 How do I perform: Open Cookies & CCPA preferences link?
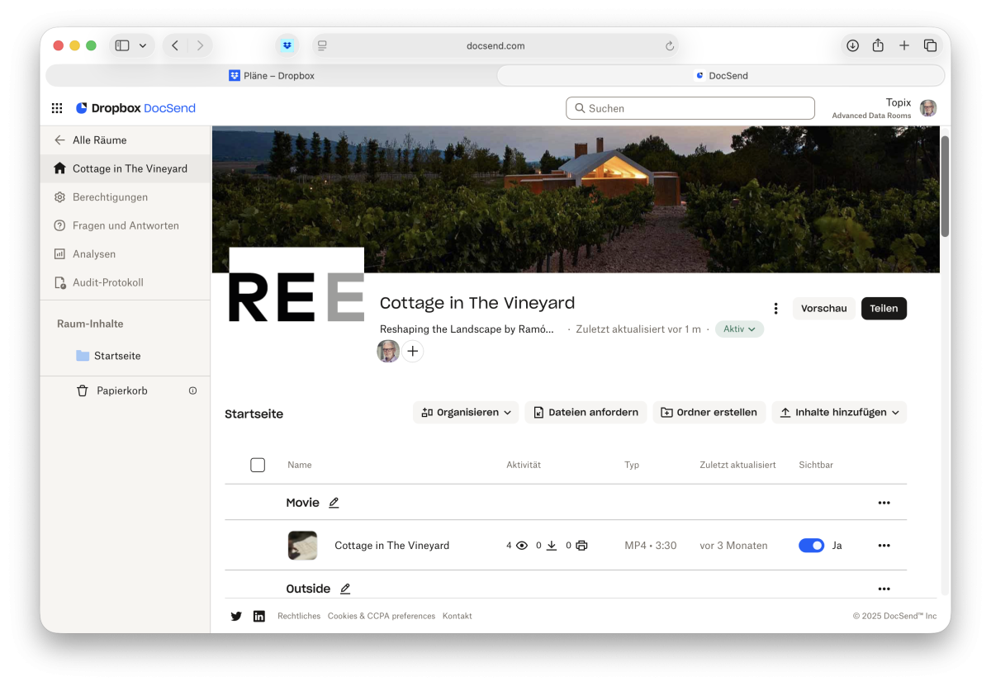click(382, 616)
